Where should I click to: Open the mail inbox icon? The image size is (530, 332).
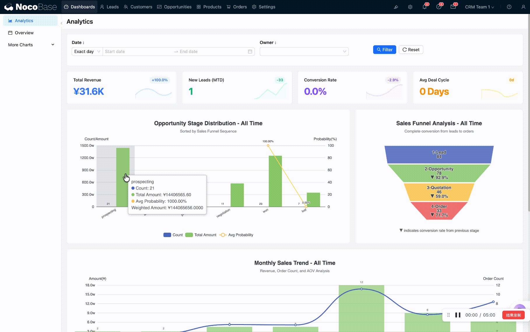pyautogui.click(x=453, y=7)
